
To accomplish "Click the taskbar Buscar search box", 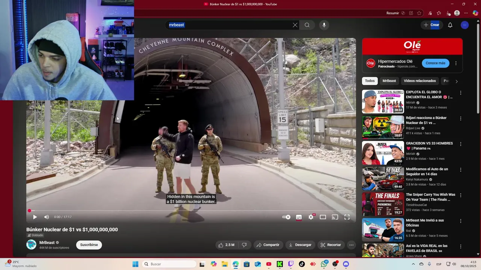I will [169, 264].
